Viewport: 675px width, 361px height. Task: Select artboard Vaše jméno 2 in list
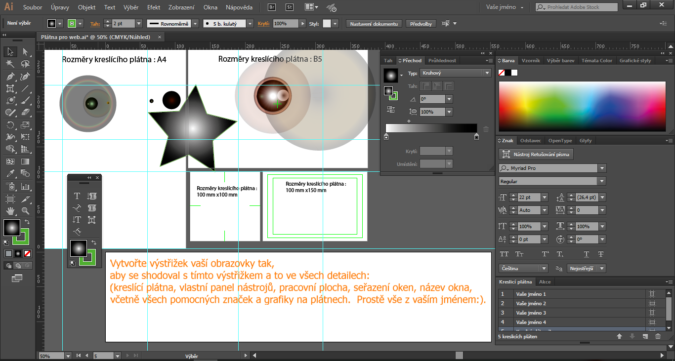click(x=531, y=303)
